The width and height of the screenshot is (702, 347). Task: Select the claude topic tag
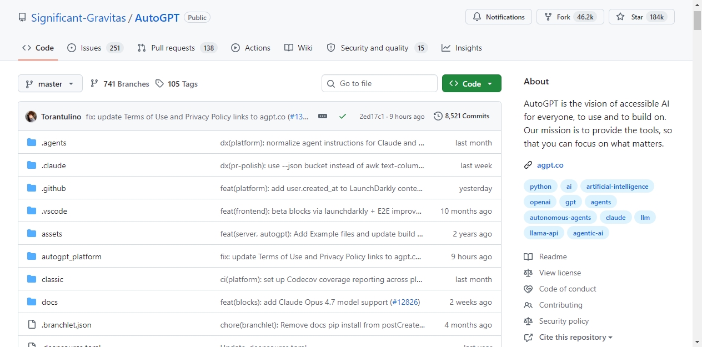(615, 218)
